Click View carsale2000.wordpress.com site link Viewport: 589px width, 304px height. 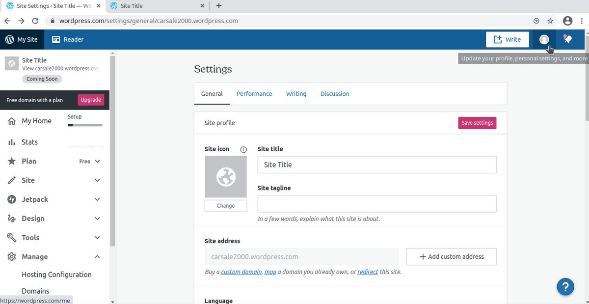(60, 69)
